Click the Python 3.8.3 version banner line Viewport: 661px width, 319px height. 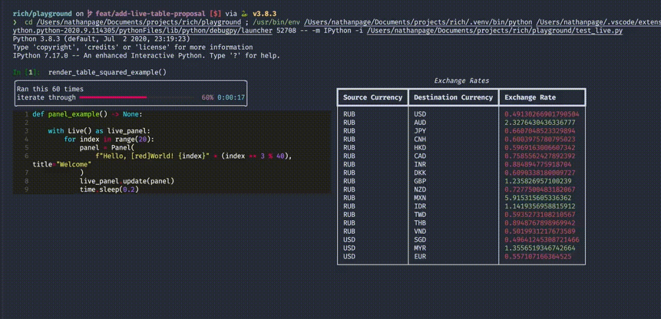(x=101, y=39)
